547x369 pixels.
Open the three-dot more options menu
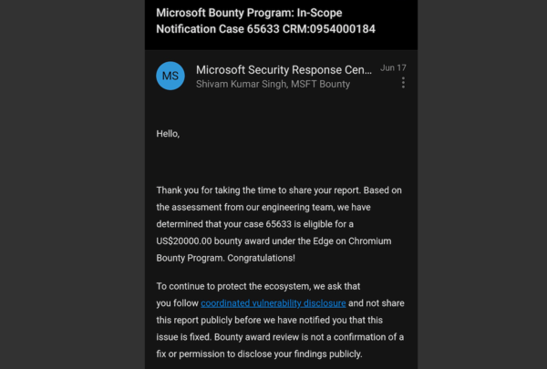coord(403,83)
